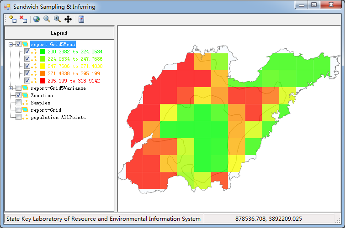Click the full extent globe icon
Viewport: 345px width, 228px height.
[37, 19]
